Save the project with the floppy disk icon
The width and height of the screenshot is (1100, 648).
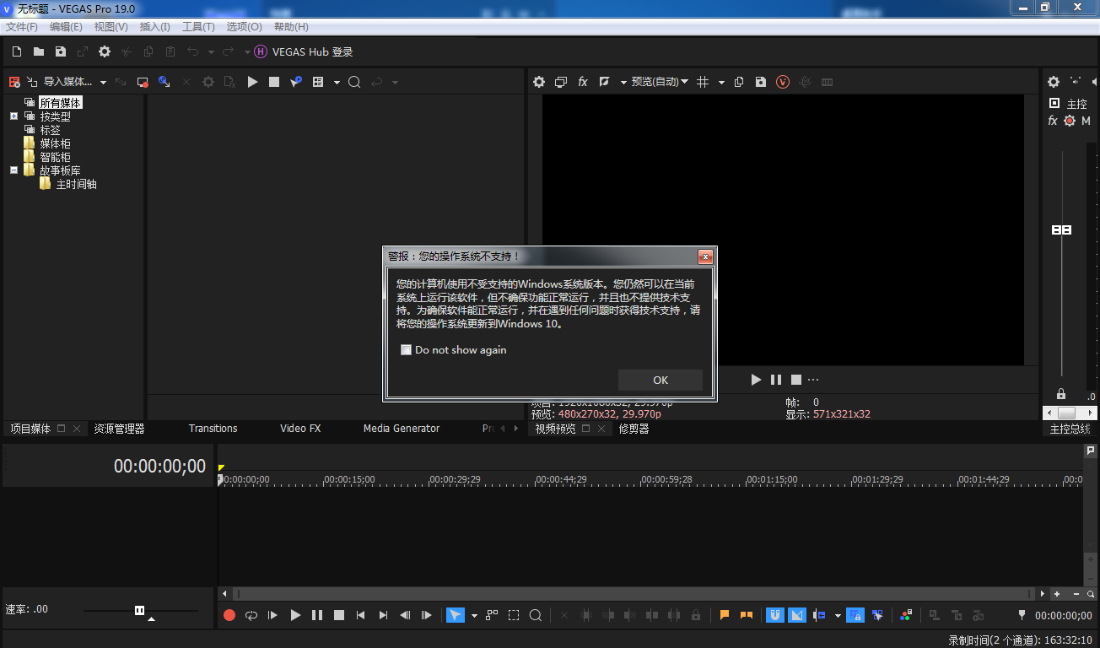(x=61, y=51)
